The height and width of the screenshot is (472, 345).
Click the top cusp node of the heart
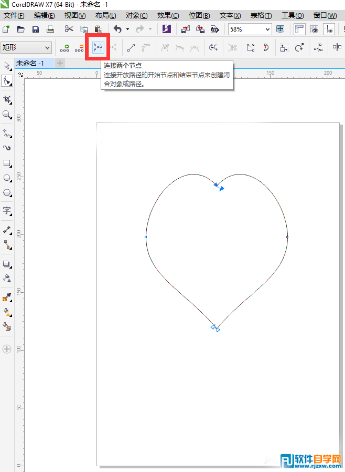point(216,184)
